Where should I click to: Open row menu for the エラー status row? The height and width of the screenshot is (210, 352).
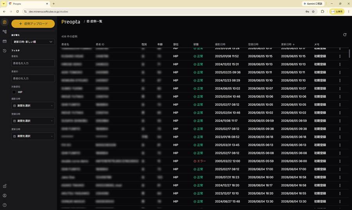340,161
